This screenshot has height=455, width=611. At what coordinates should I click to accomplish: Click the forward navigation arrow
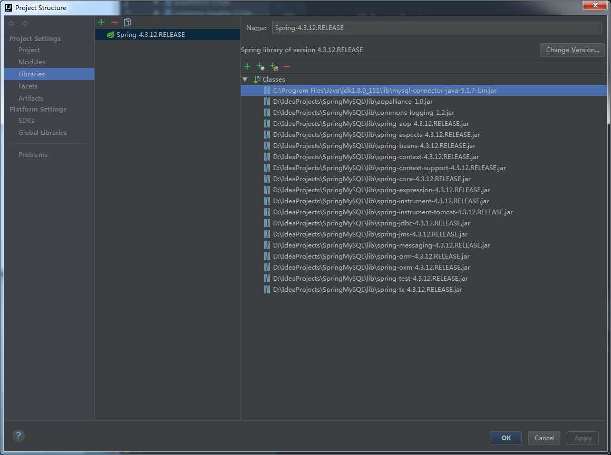(25, 23)
